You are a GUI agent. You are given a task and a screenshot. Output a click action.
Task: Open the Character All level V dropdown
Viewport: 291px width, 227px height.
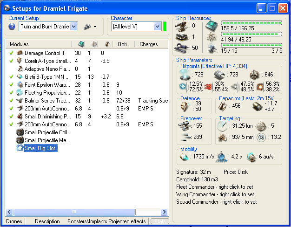point(158,27)
